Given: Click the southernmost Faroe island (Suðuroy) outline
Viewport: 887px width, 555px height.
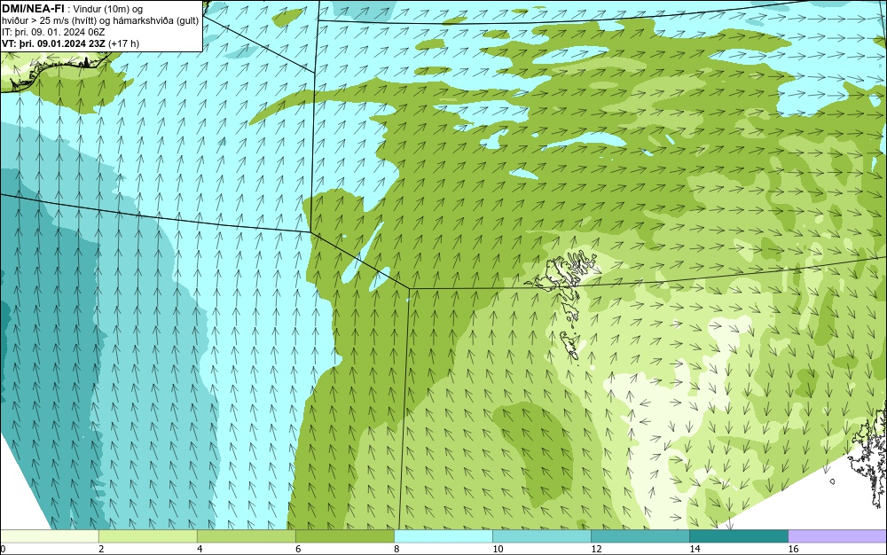Looking at the screenshot, I should click(570, 345).
